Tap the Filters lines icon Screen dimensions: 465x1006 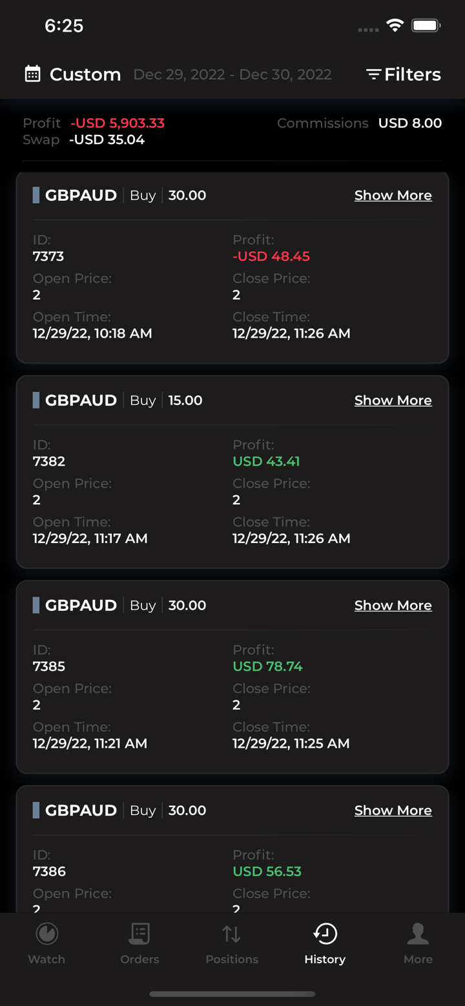pos(373,75)
